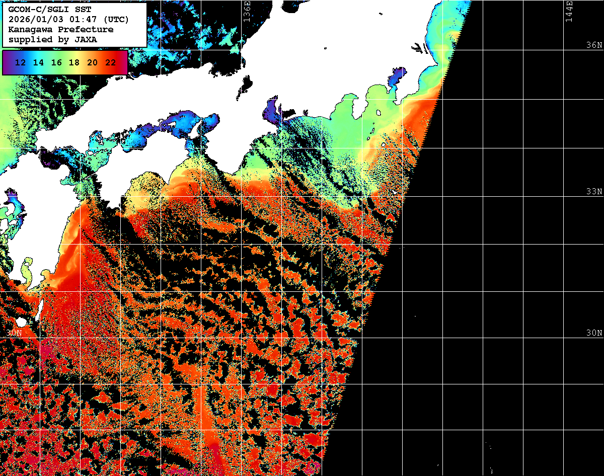The height and width of the screenshot is (476, 604).
Task: Click the 12 value on the color scale
Action: tap(21, 62)
